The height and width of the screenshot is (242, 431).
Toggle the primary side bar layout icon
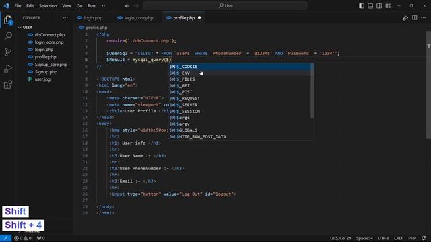click(362, 6)
